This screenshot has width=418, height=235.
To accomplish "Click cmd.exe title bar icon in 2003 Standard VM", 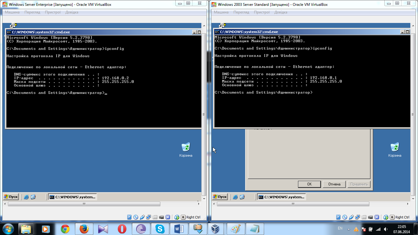I will pyautogui.click(x=217, y=32).
